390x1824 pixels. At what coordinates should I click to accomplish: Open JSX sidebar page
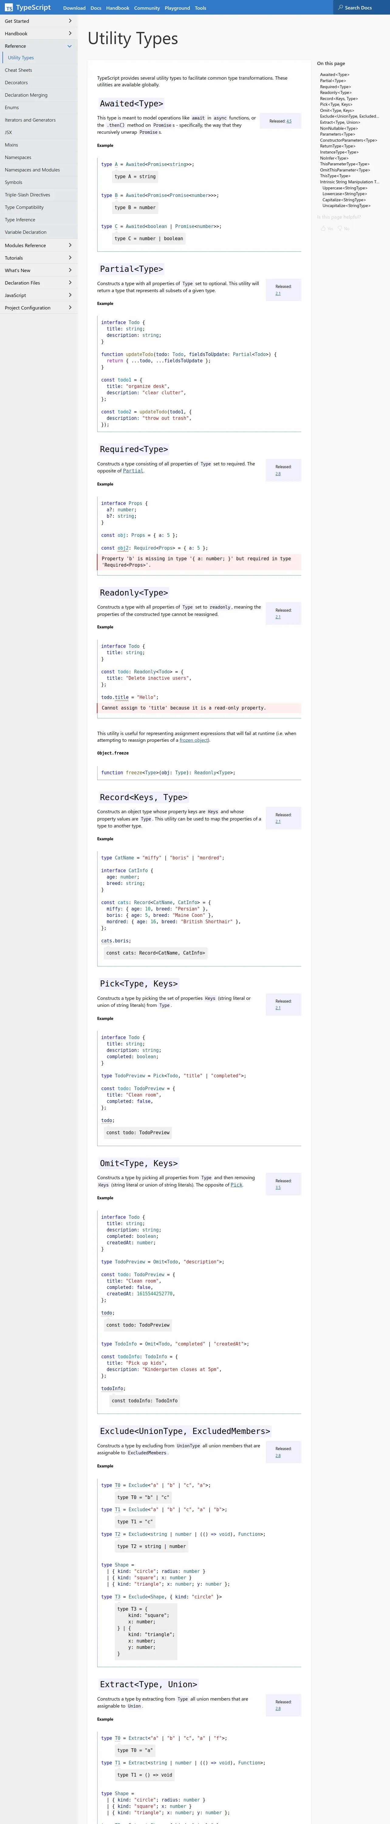click(x=38, y=133)
